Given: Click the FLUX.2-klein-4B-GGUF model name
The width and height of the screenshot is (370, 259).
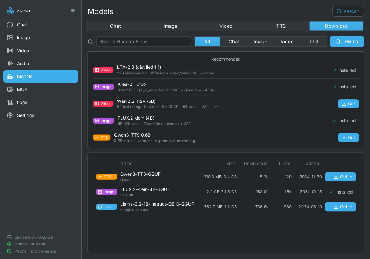Looking at the screenshot, I should click(x=145, y=189).
